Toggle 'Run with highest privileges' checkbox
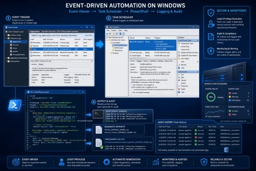The image size is (256, 171). pyautogui.click(x=132, y=93)
